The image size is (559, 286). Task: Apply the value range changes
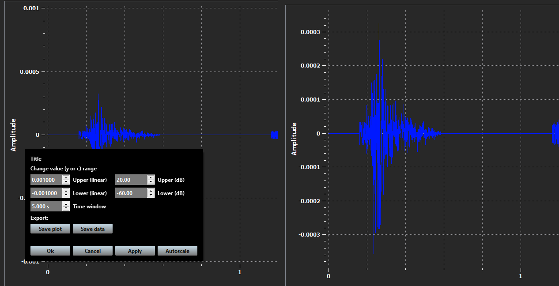(x=135, y=251)
